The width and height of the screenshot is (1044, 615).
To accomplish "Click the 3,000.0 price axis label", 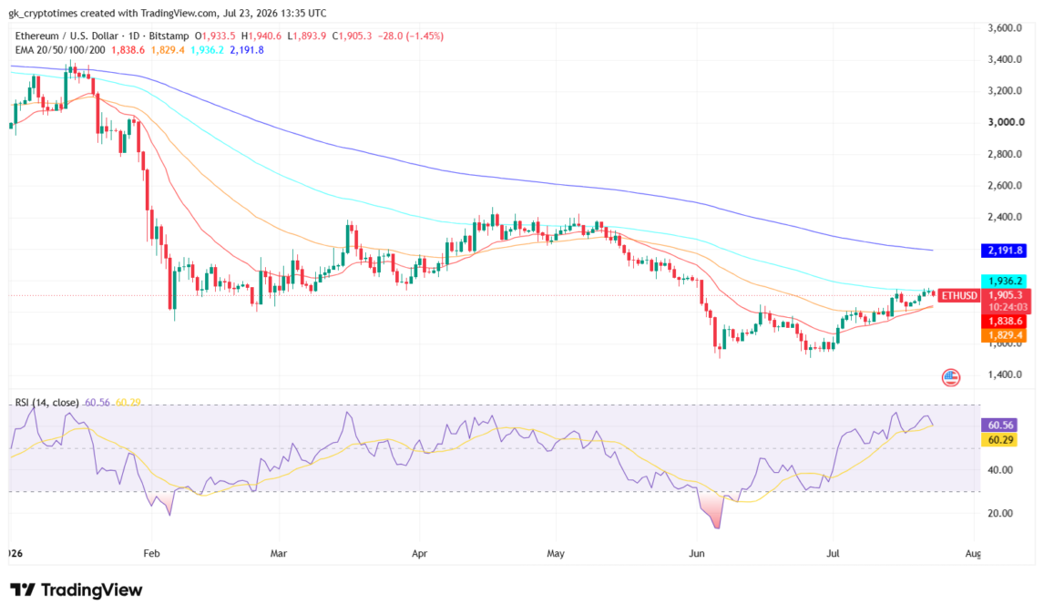I will 1006,122.
